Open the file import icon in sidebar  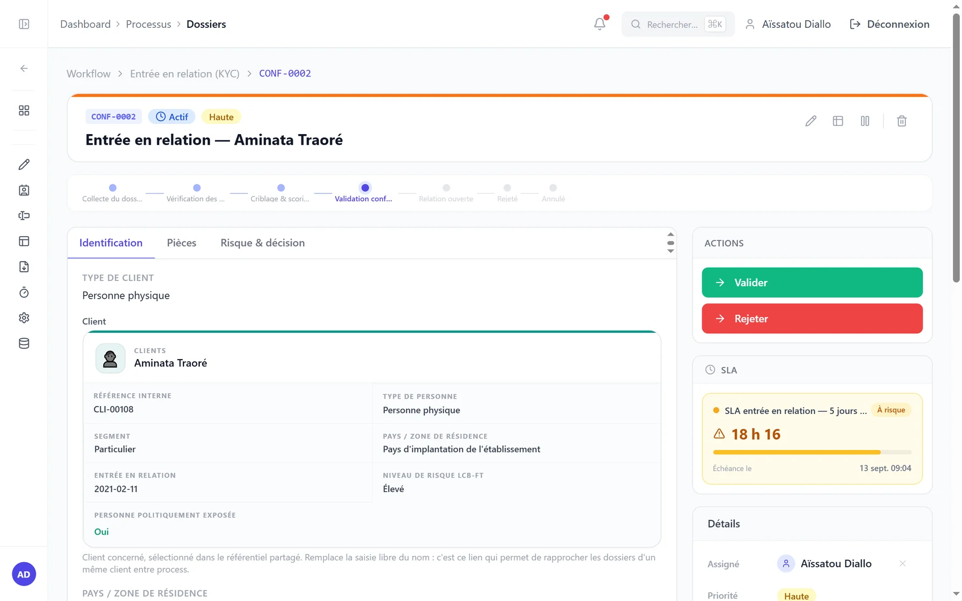tap(24, 267)
